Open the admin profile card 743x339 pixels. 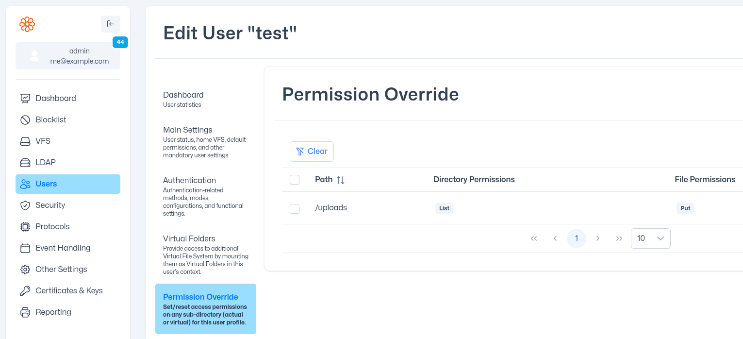point(68,56)
